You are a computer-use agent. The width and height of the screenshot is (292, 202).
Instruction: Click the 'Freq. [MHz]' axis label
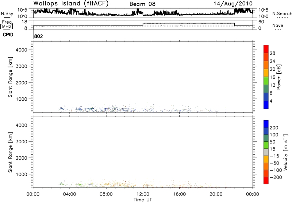click(x=7, y=25)
